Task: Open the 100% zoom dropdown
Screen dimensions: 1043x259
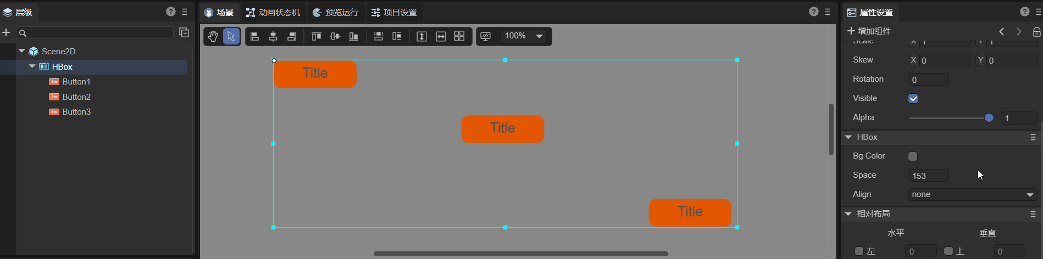Action: 539,36
